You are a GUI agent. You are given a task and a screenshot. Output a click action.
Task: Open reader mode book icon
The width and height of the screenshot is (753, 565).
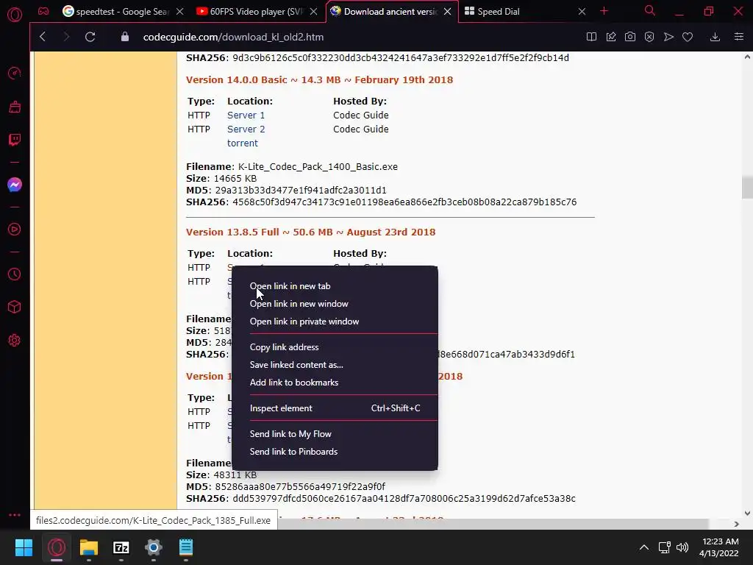[x=591, y=37]
